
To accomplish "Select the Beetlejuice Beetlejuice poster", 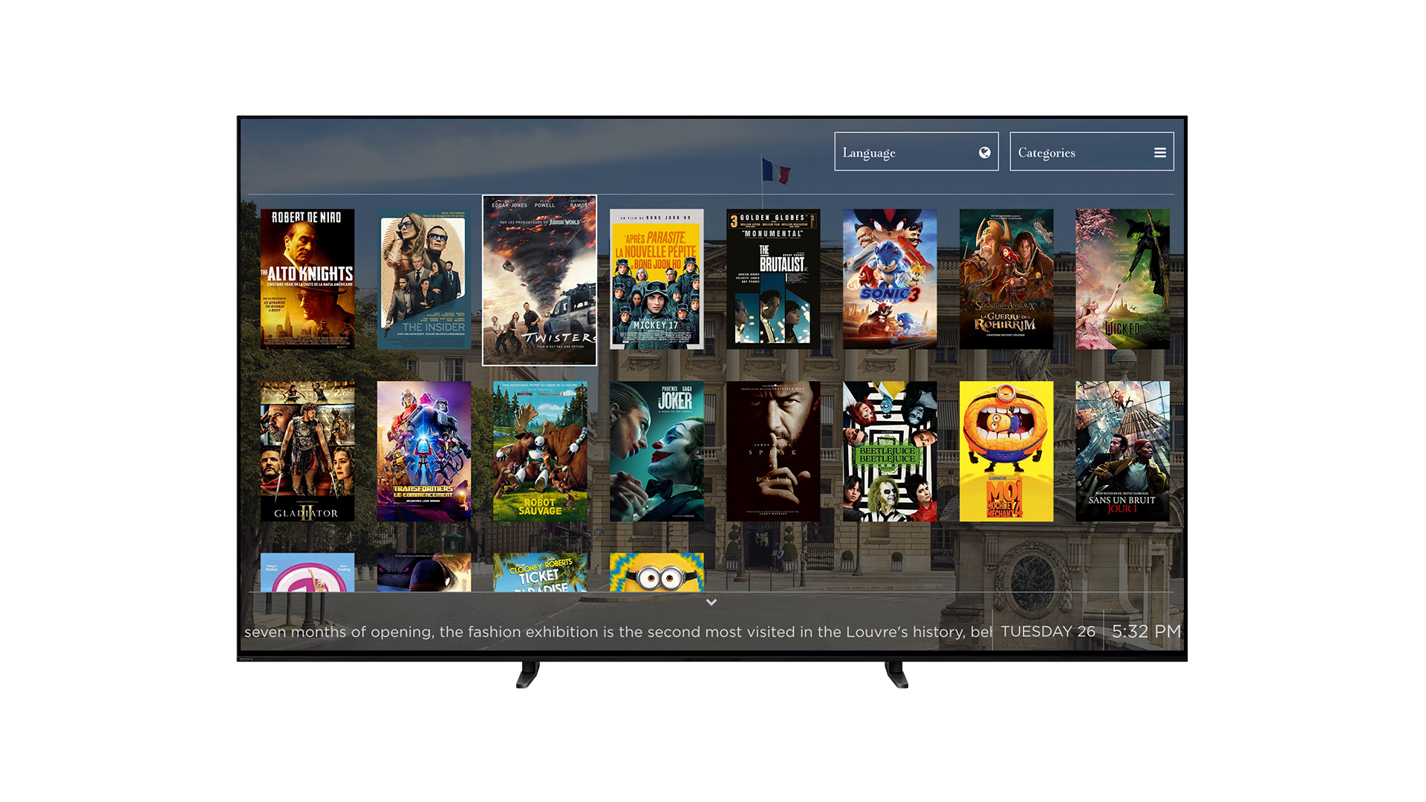I will [x=890, y=451].
